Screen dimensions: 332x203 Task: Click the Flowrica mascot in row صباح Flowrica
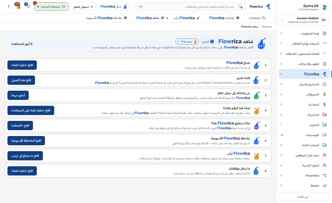[x=256, y=65]
